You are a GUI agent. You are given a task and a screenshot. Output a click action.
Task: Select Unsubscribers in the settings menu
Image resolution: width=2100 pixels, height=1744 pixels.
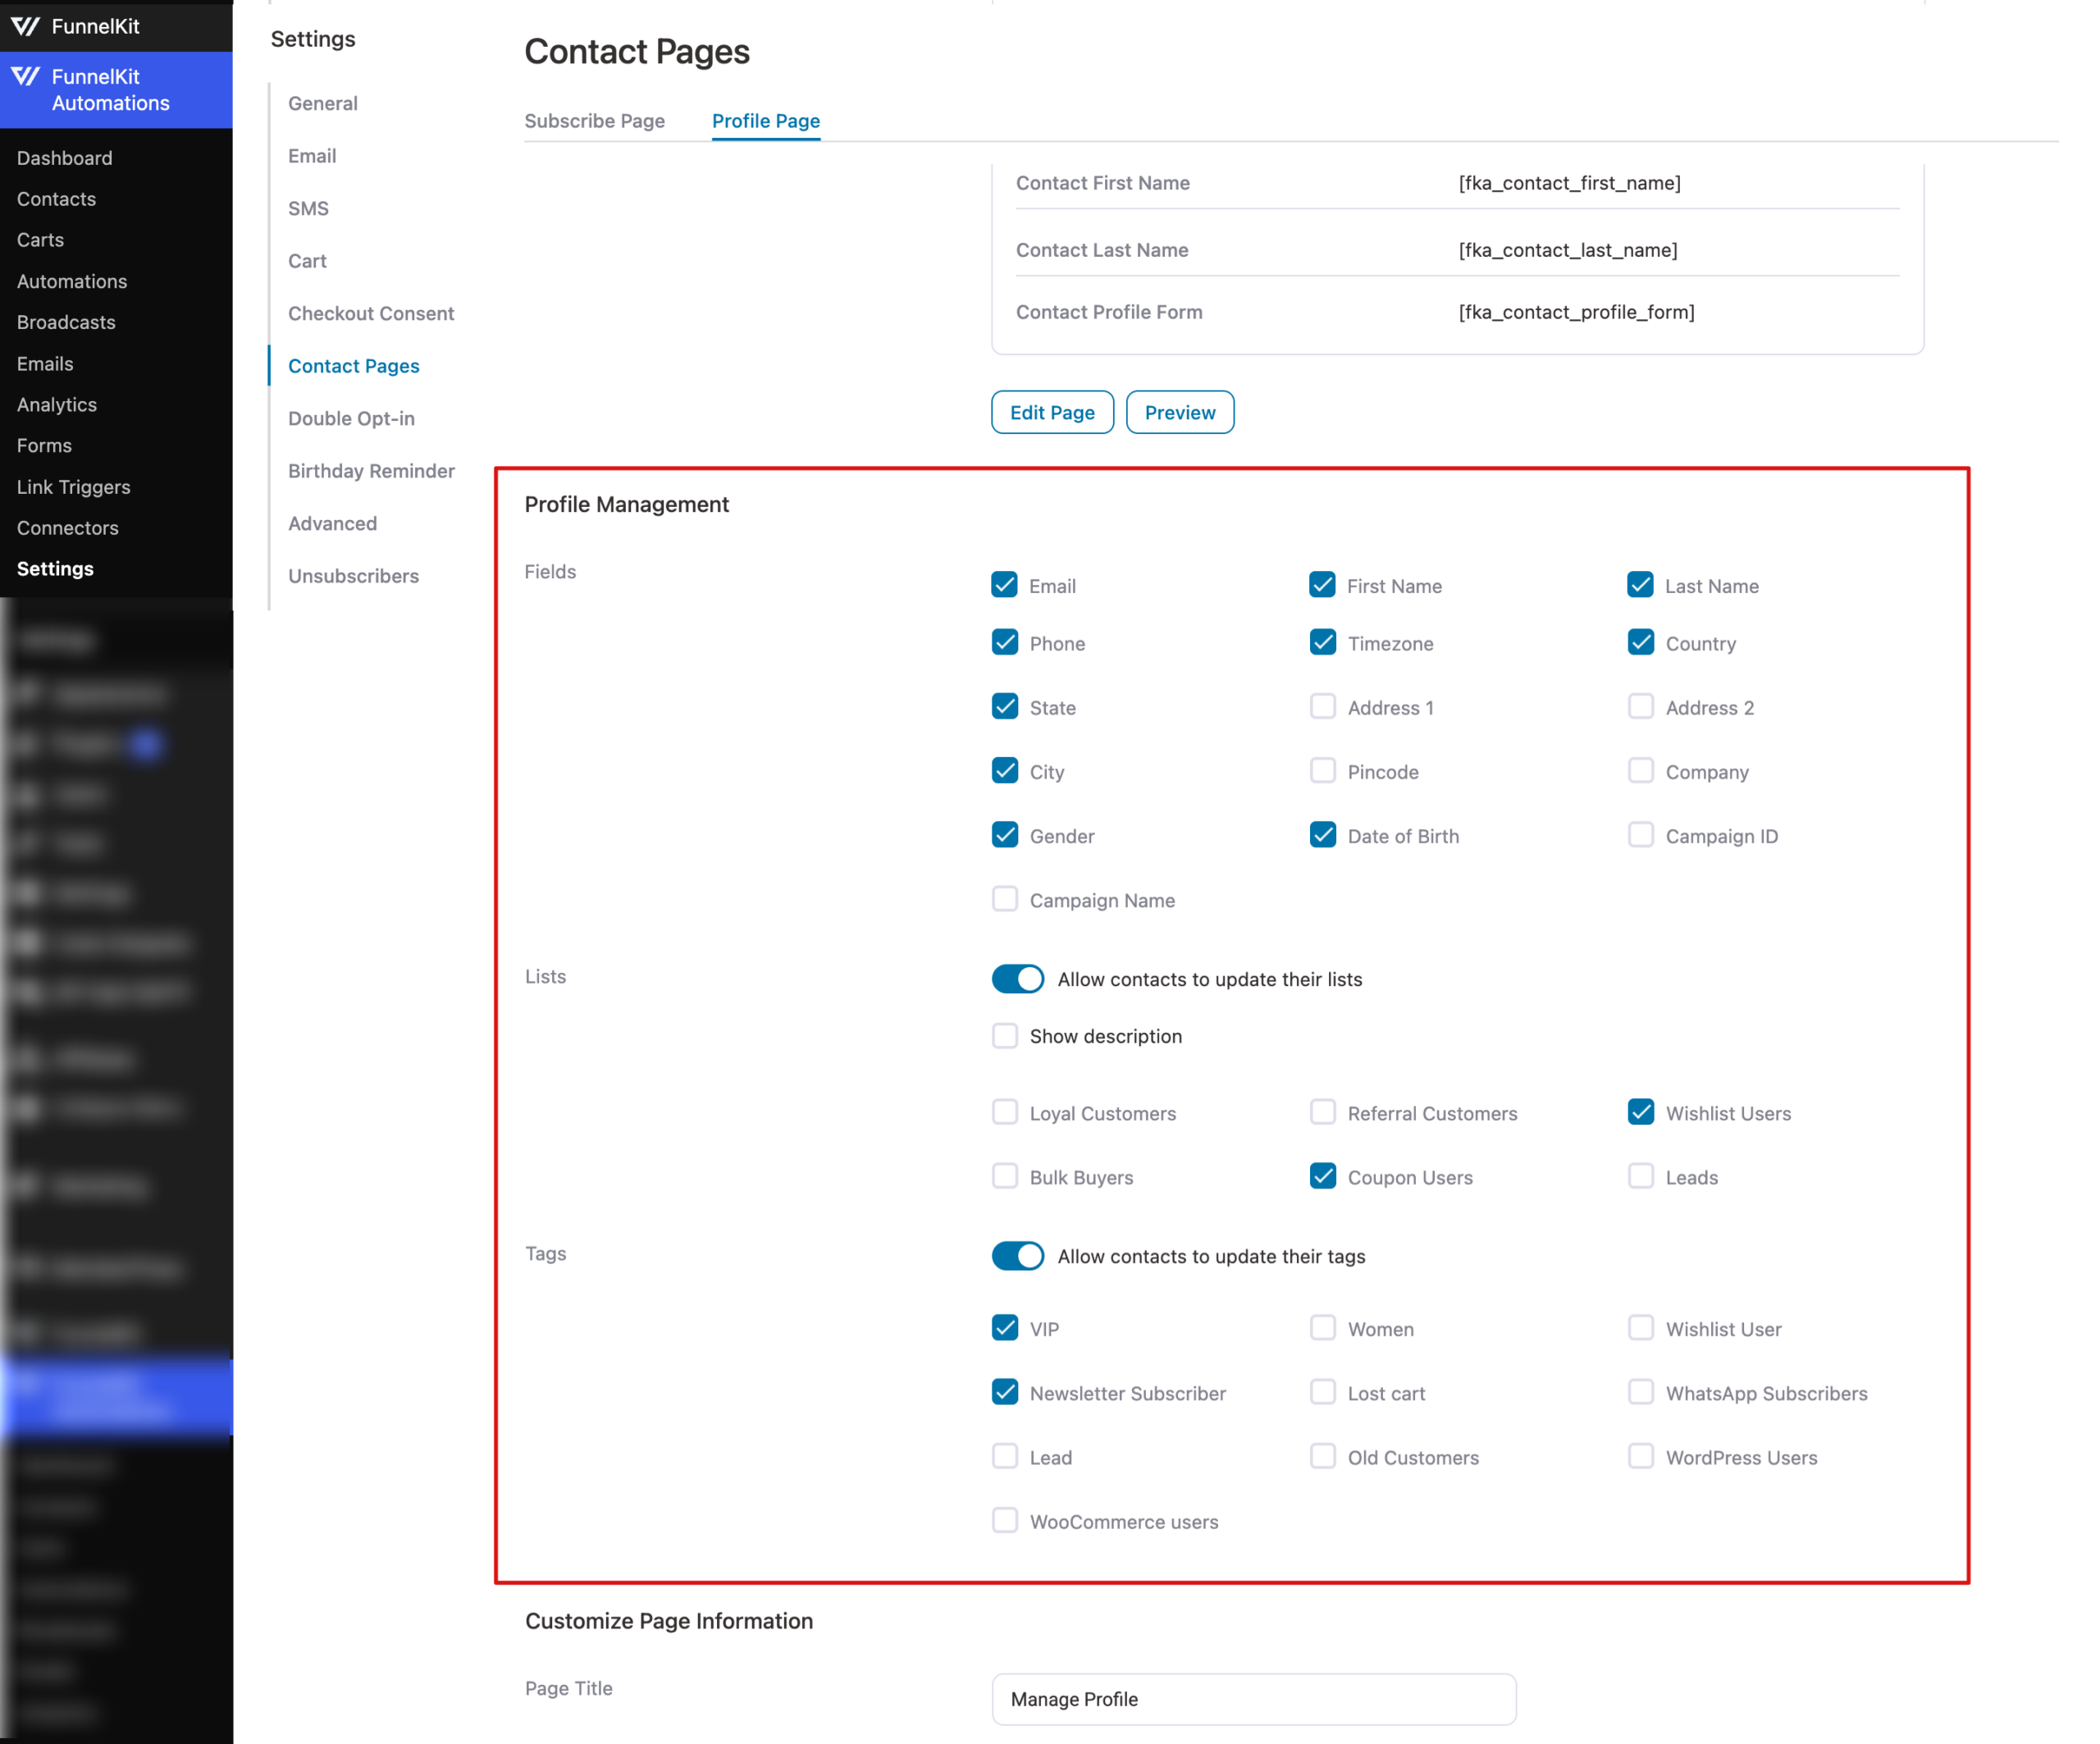(x=353, y=575)
